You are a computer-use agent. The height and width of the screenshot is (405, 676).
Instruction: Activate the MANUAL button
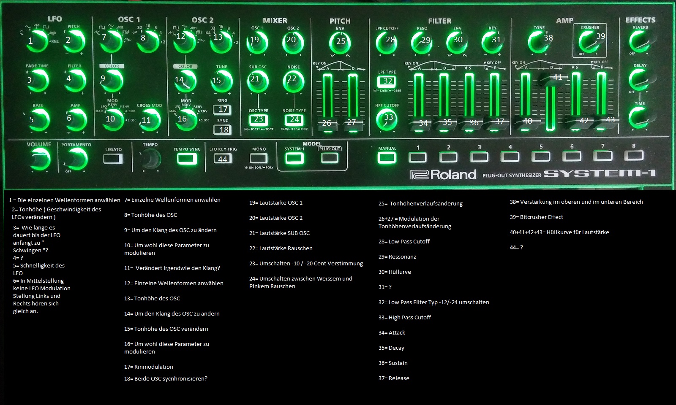point(387,157)
